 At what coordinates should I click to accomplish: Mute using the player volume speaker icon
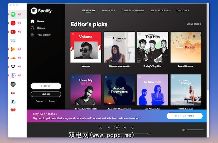click(x=184, y=130)
